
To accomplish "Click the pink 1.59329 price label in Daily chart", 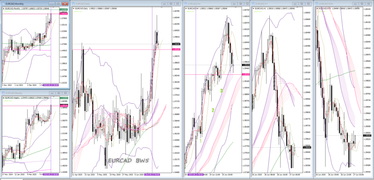I will (x=176, y=50).
